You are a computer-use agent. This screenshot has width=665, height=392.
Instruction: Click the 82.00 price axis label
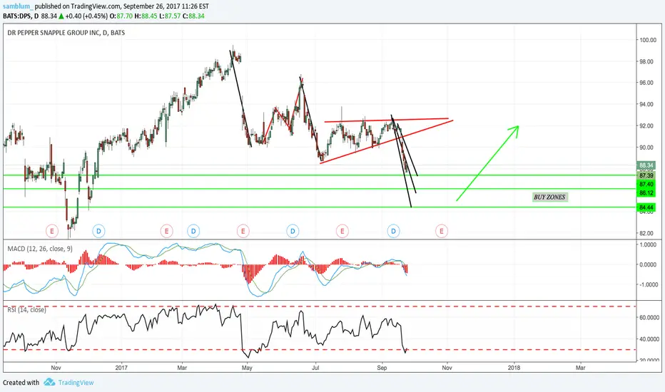point(646,233)
